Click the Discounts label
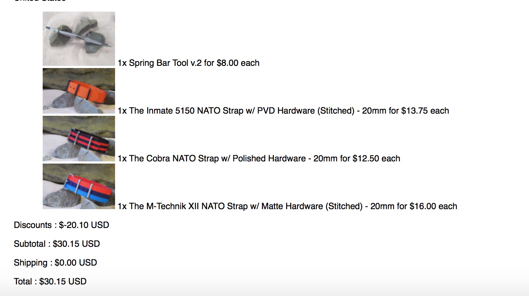 pos(33,225)
